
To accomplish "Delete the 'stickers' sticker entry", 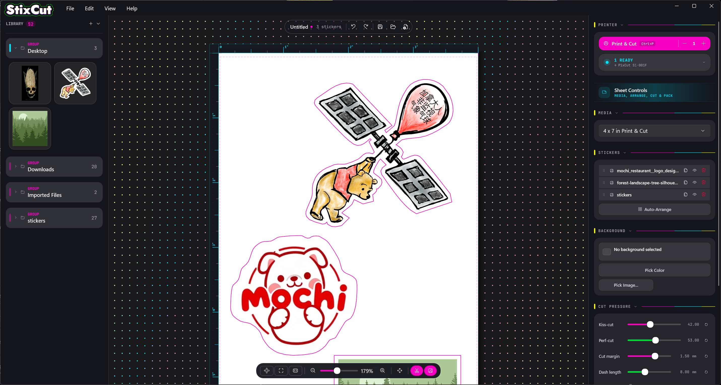I will (704, 194).
